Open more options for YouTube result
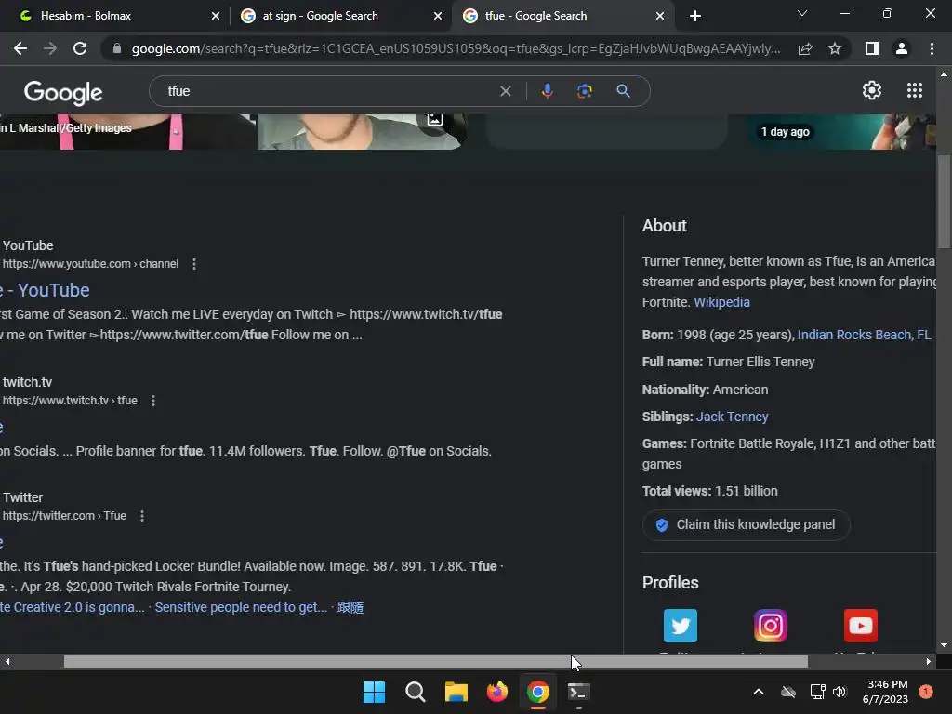Image resolution: width=952 pixels, height=714 pixels. 194,264
